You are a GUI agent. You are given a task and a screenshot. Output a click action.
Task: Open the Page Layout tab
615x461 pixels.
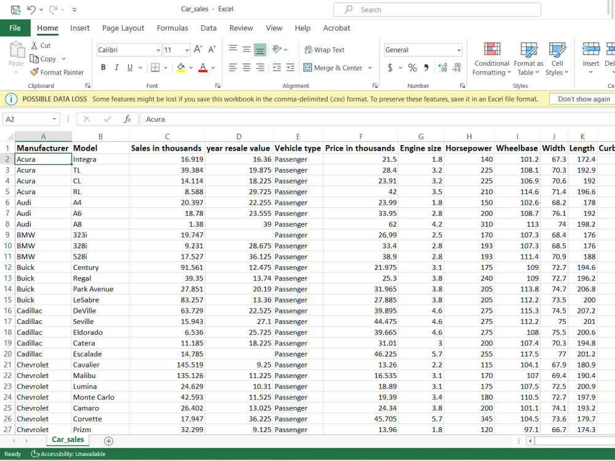[x=123, y=28]
